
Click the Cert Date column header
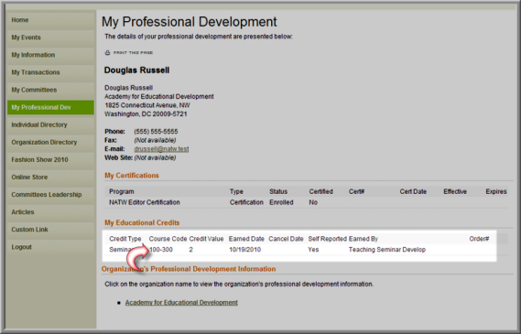(413, 191)
